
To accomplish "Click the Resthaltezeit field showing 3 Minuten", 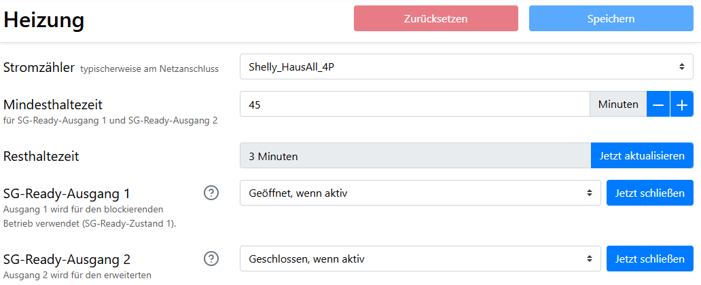I will 414,155.
